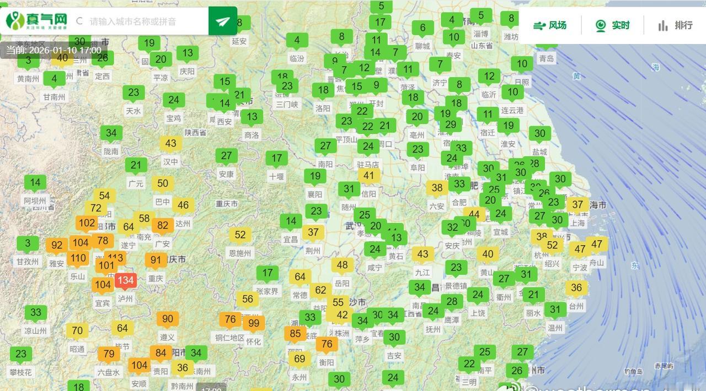
Task: Open the 10 marker above 连云港
Action: [x=513, y=93]
